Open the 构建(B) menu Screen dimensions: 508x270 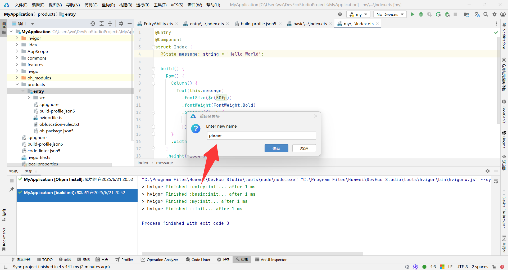point(126,5)
